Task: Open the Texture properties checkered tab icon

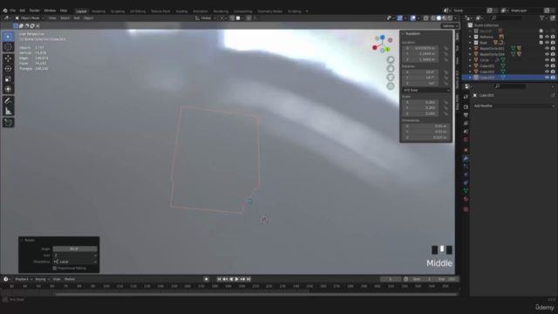Action: pos(466,209)
